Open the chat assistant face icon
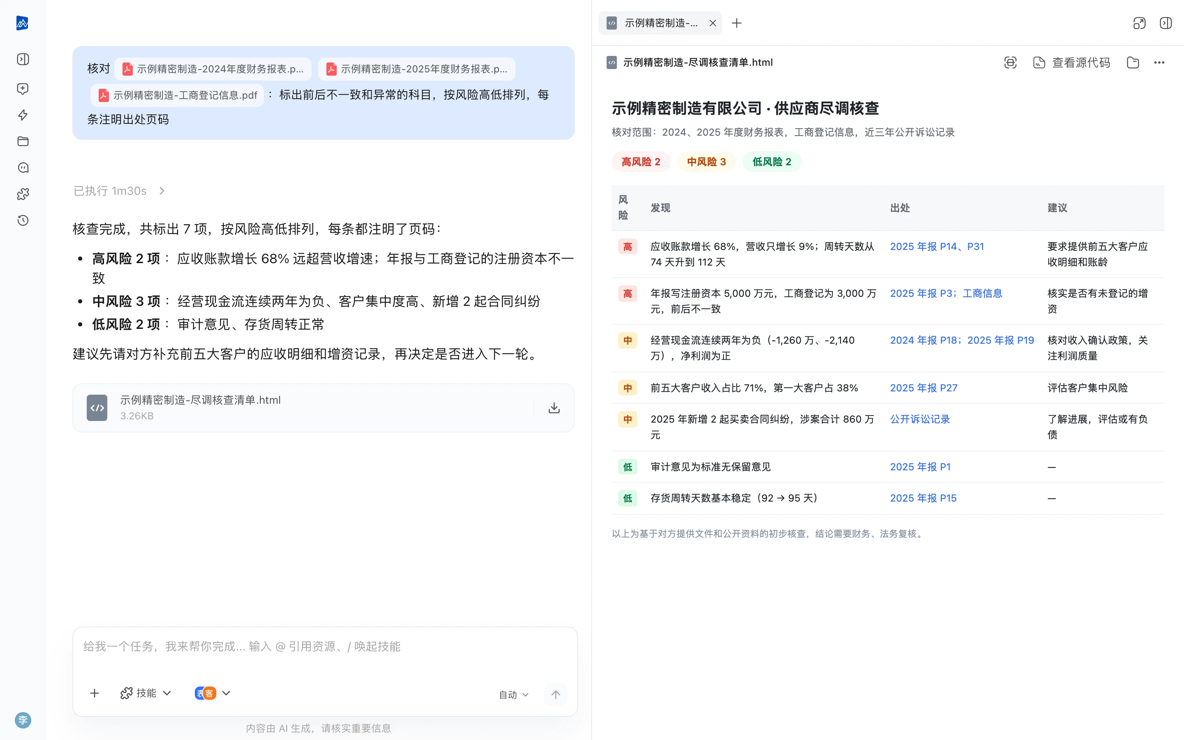The image size is (1184, 740). point(23,167)
